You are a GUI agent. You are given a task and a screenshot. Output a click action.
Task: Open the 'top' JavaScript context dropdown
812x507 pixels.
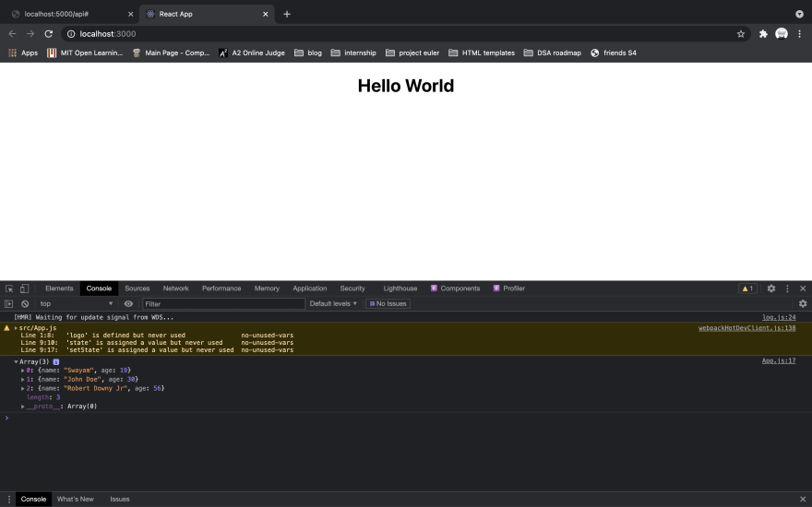point(76,303)
